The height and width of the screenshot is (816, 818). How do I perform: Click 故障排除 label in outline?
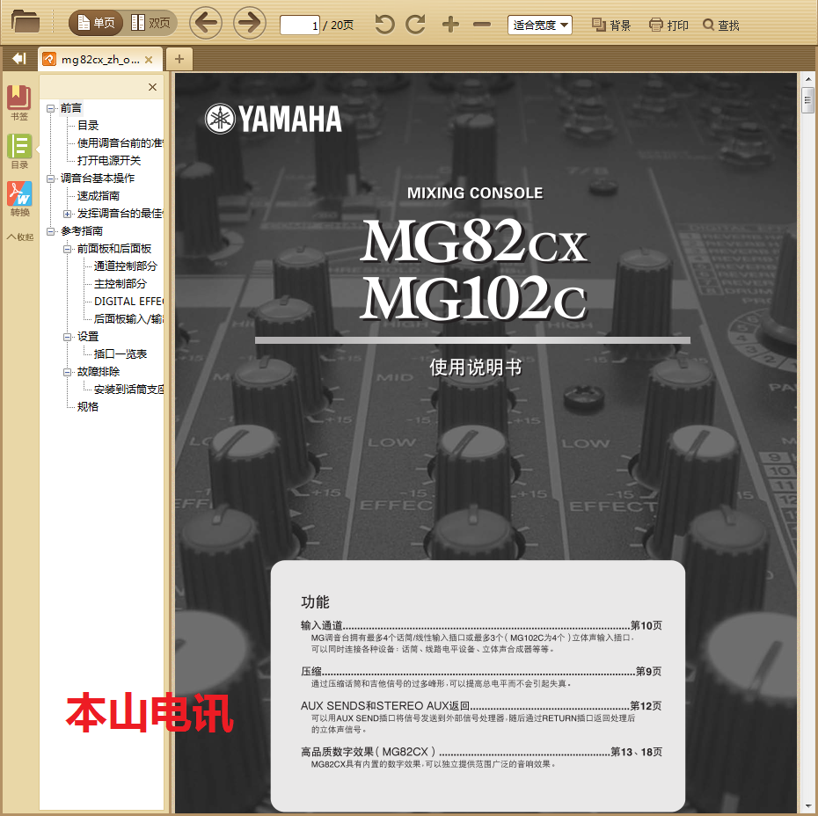(x=99, y=372)
